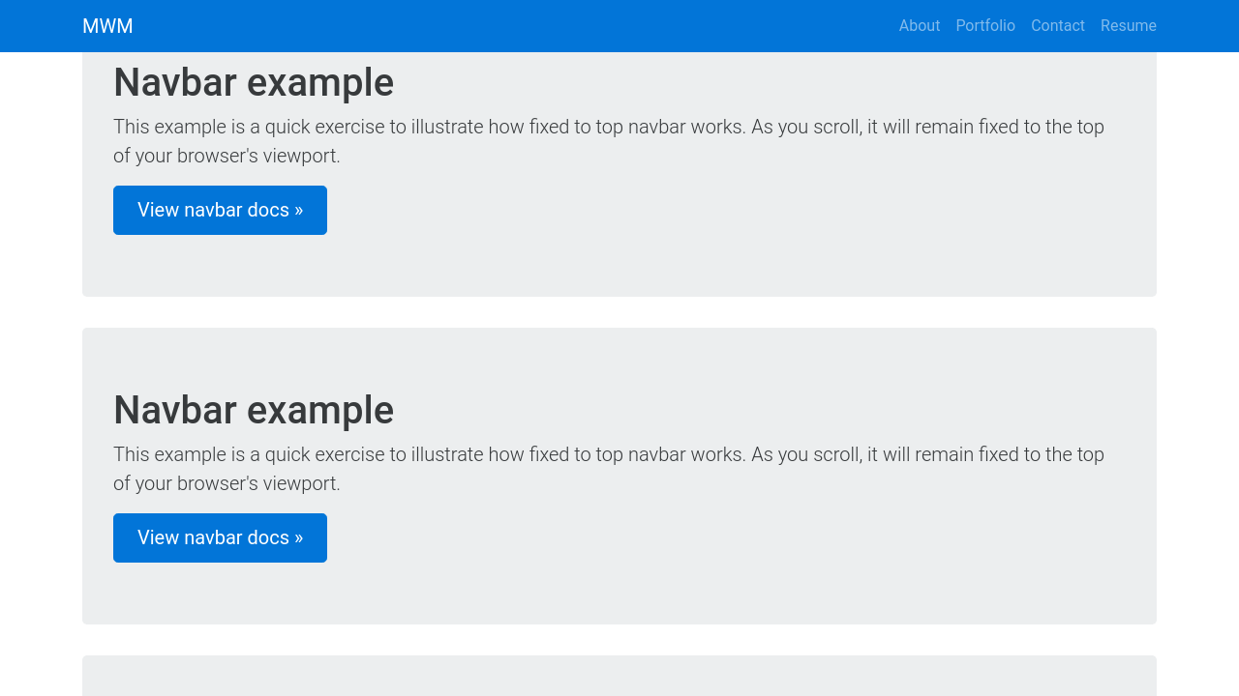Click upper paragraph's line "of your browser's viewport."
1239x696 pixels.
coord(227,157)
